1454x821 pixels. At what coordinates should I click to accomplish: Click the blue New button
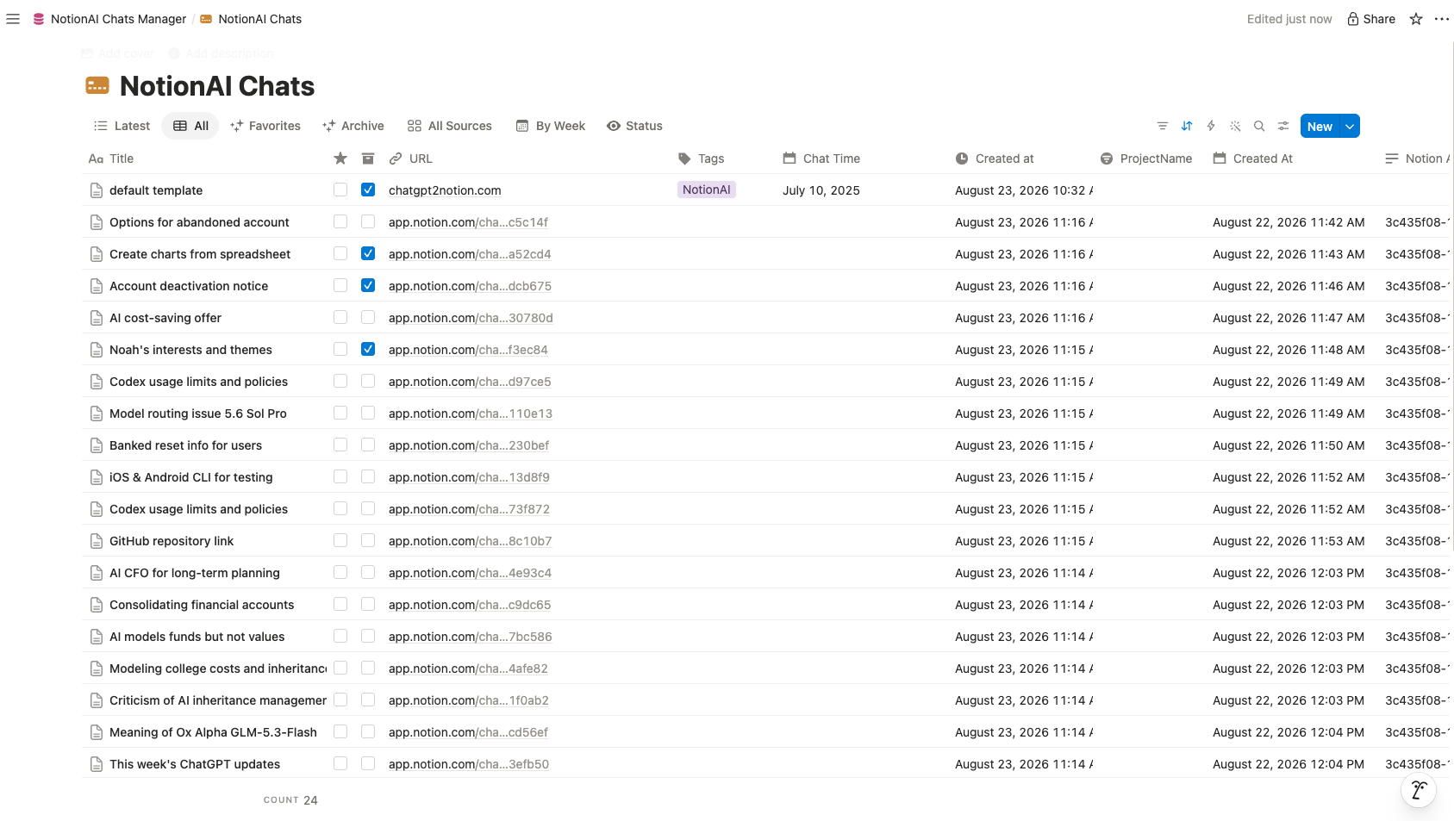tap(1320, 126)
